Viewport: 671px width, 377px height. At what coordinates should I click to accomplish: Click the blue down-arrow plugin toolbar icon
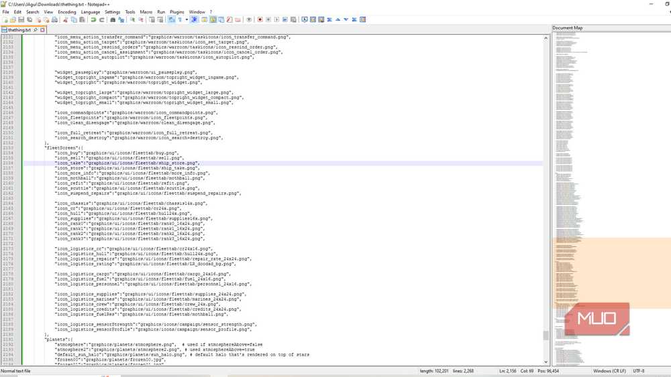346,19
